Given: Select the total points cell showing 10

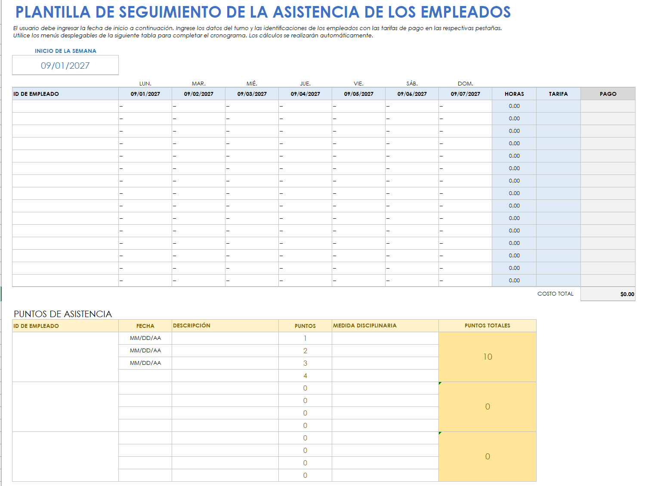Looking at the screenshot, I should coord(488,357).
